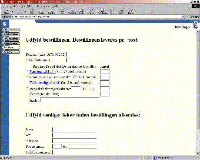Tick the Vedtægter (kr. 100) checkbox
The image size is (200, 160).
pyautogui.click(x=27, y=94)
